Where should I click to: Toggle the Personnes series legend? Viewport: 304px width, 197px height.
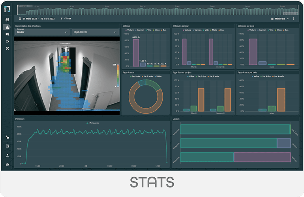92,123
